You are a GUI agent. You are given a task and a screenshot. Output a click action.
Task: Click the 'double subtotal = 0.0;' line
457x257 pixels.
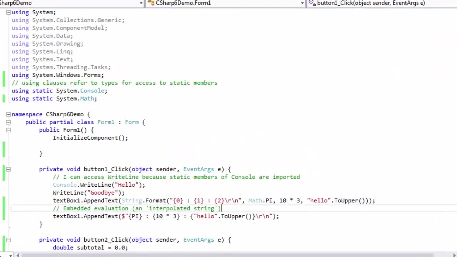[x=90, y=248]
